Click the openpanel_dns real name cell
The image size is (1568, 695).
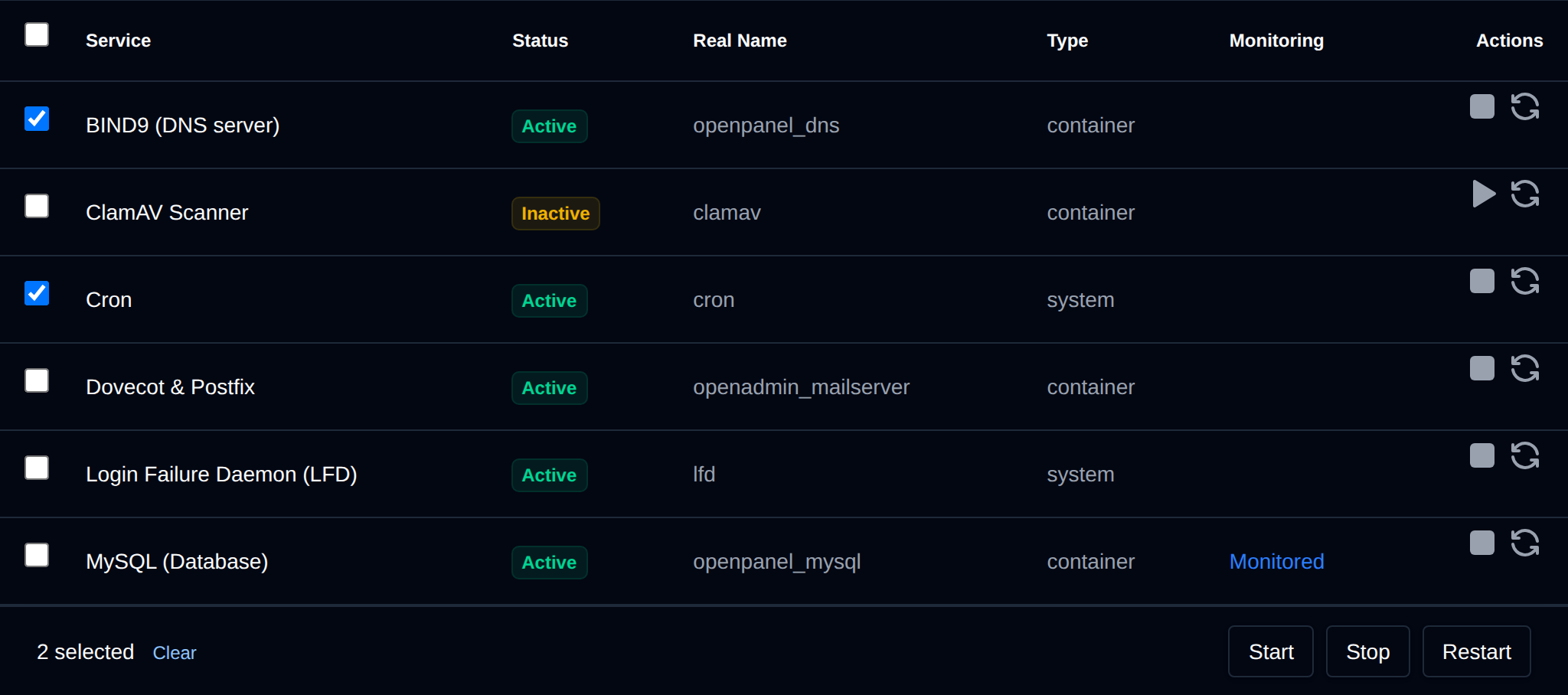click(x=766, y=126)
